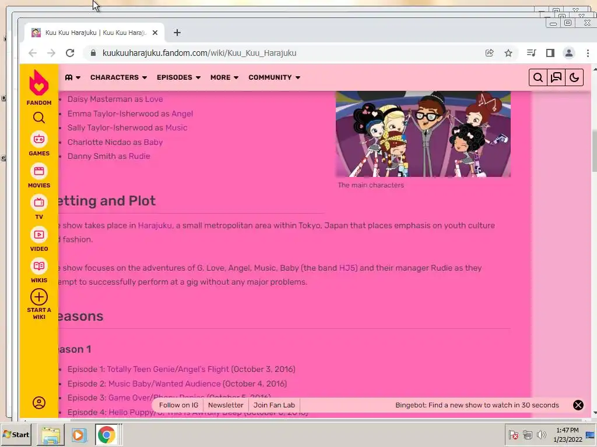597x447 pixels.
Task: Click the address bar URL field
Action: click(x=199, y=53)
